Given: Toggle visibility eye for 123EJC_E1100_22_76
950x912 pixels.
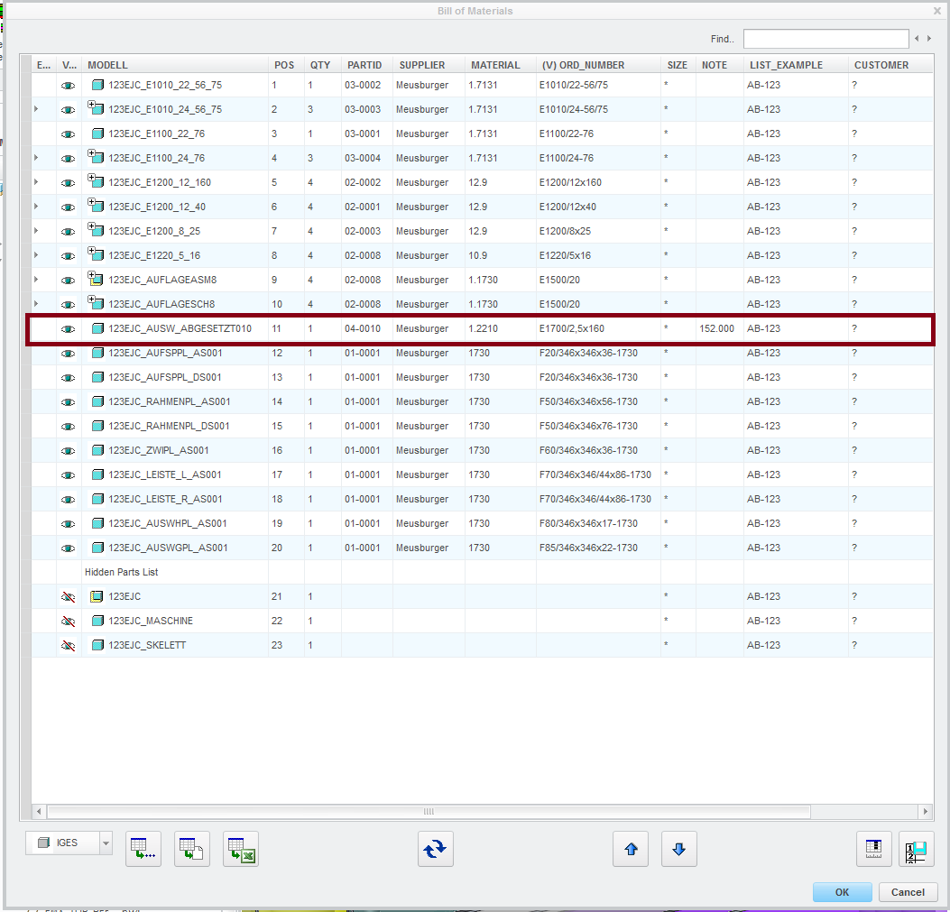Looking at the screenshot, I should (x=69, y=134).
